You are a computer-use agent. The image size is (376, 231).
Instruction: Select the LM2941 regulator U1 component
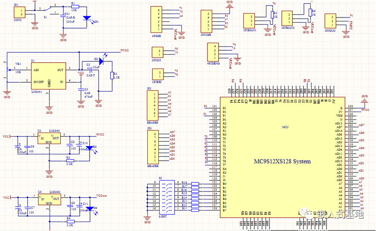pos(49,76)
